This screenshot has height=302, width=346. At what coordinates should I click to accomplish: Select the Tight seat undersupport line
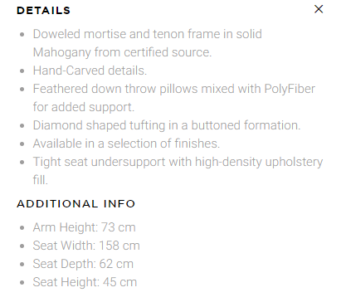(x=178, y=162)
